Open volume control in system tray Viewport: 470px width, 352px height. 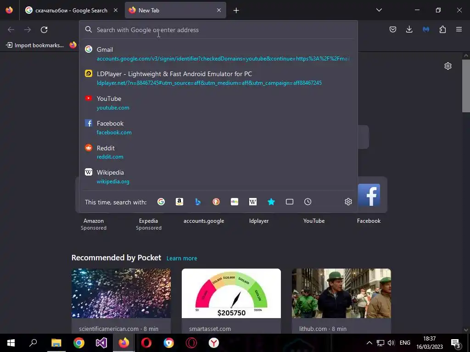[x=391, y=343]
